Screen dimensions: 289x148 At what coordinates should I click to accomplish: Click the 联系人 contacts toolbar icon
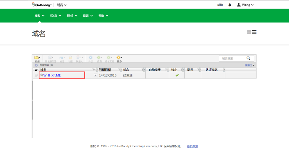coord(79,59)
